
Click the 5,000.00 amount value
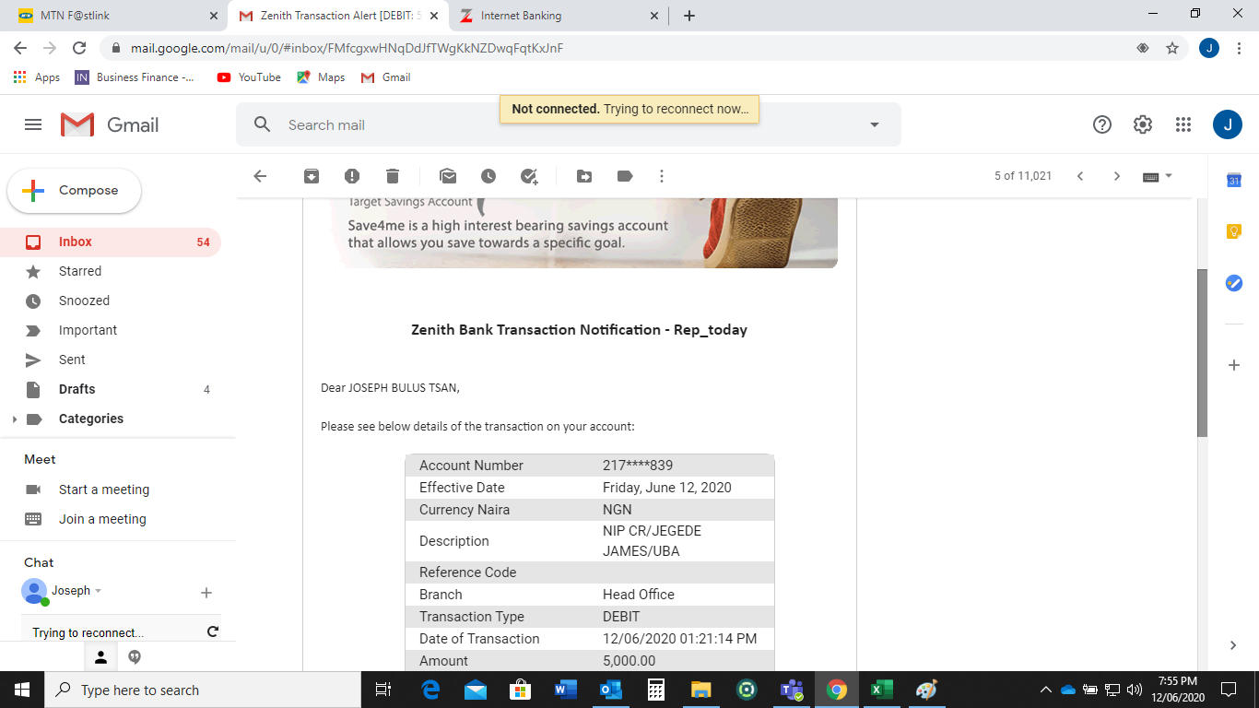(x=629, y=661)
